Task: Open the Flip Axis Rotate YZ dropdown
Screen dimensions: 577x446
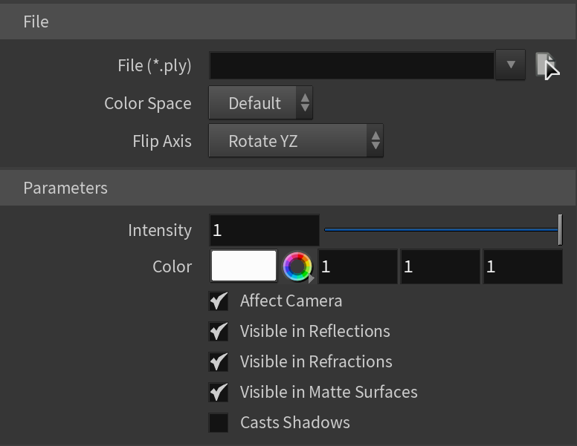Action: 296,141
